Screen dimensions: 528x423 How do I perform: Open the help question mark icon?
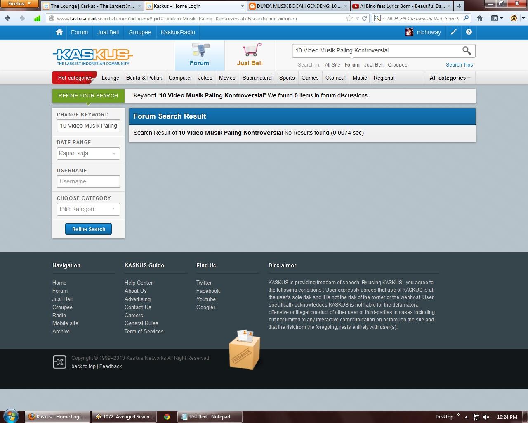[x=469, y=32]
